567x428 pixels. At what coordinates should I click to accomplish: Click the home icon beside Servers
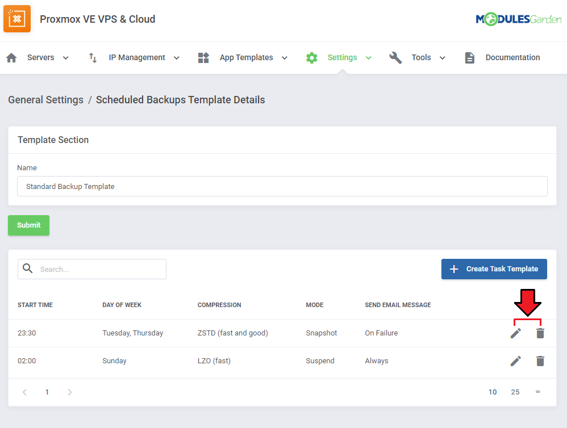pyautogui.click(x=11, y=58)
